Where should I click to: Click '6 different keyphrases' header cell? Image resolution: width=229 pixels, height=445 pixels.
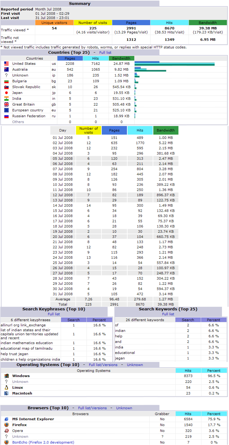[31, 320]
